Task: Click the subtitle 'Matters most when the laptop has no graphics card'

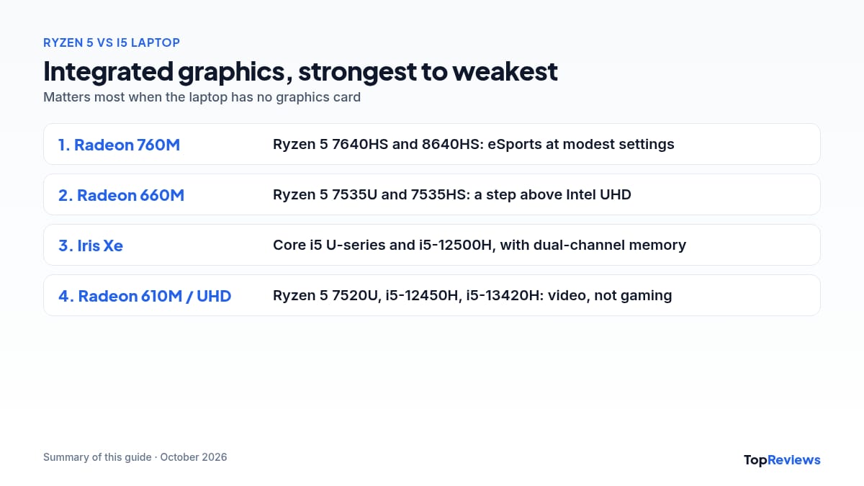Action: 202,97
